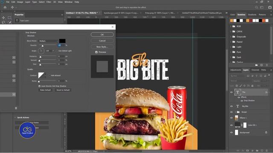Filter layers by type layers icon

(256, 76)
